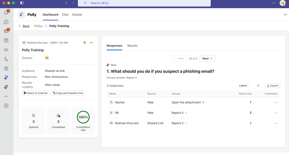289x155 pixels.
Task: Click the 100% completion rate ring
Action: click(x=83, y=117)
